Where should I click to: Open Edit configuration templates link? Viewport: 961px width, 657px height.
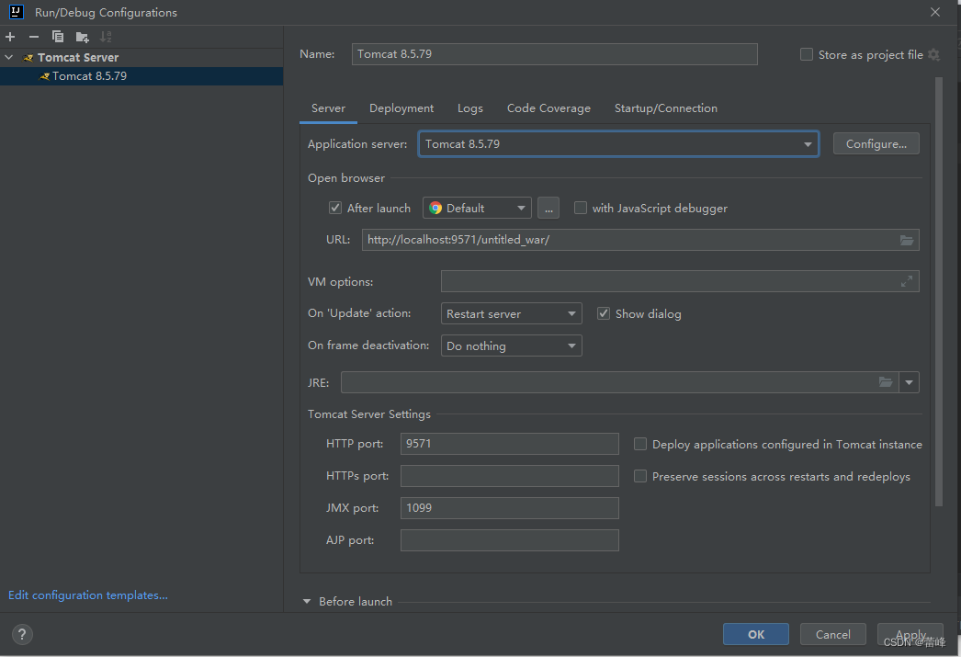point(88,595)
